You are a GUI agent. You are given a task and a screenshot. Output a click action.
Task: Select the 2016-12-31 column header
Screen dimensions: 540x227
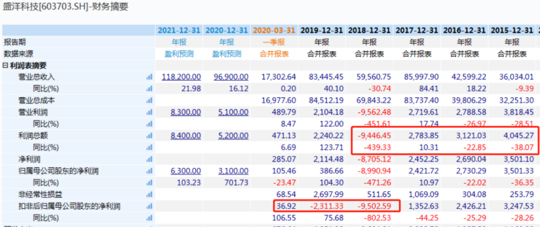click(x=464, y=30)
